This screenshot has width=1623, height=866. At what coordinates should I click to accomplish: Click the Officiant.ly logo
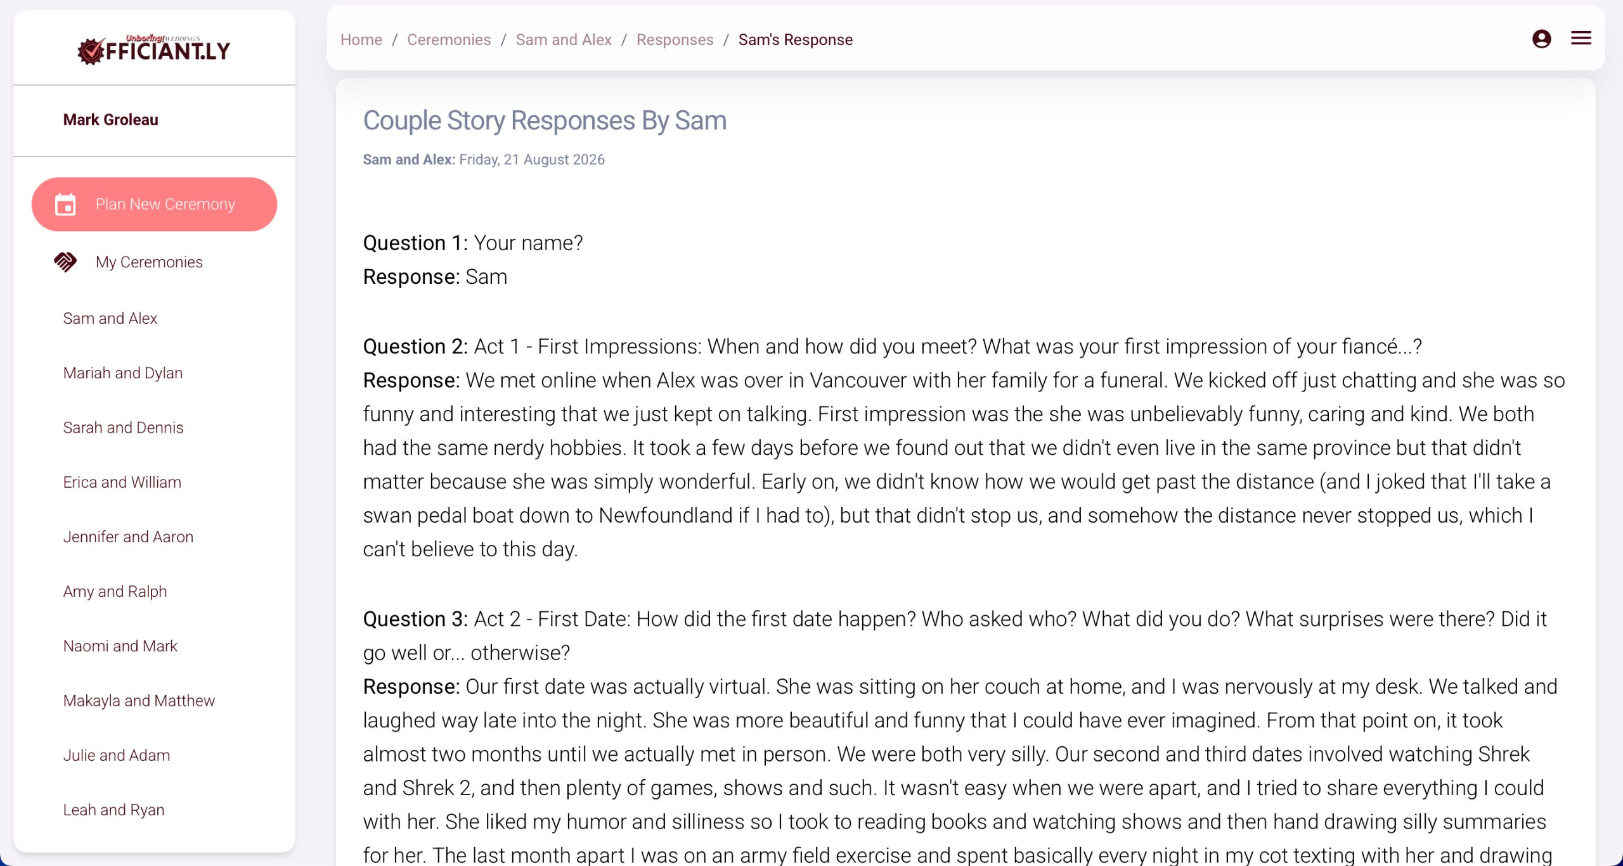[154, 49]
